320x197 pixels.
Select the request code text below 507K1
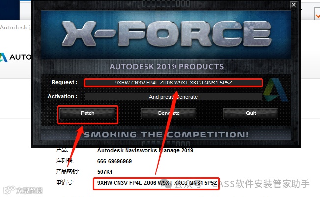coord(157,183)
